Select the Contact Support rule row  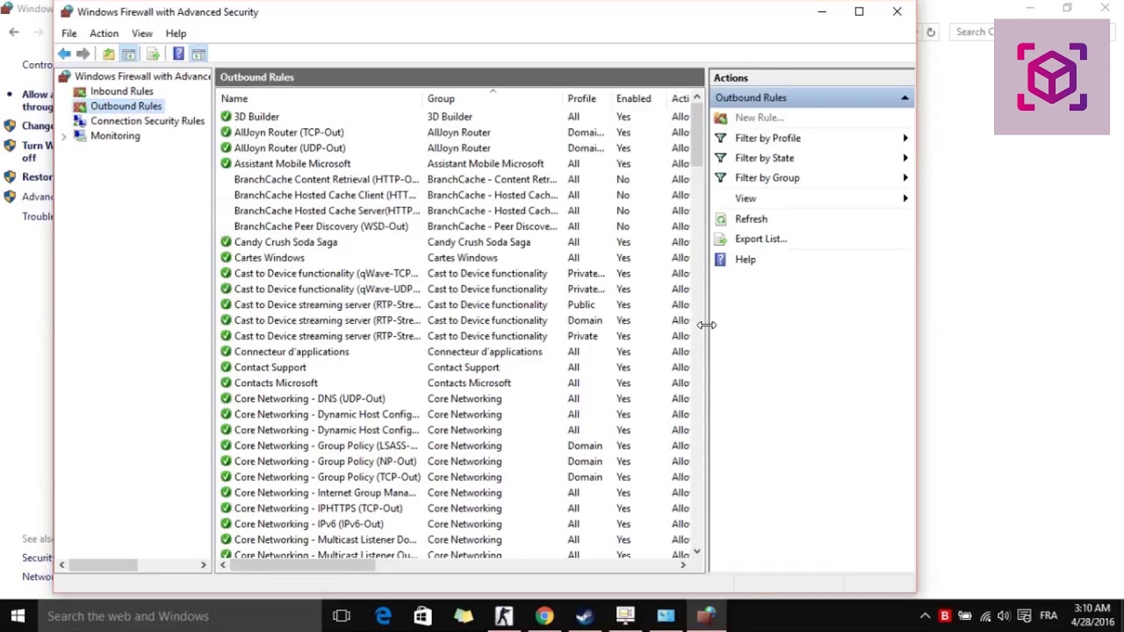[x=455, y=368]
